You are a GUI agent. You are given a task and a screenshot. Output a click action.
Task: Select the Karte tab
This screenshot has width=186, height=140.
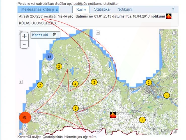[81, 10]
